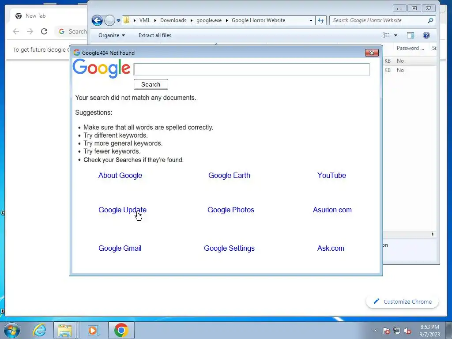Click the Explorer horizontal scrollbar right arrow
The height and width of the screenshot is (339, 452).
point(433,234)
